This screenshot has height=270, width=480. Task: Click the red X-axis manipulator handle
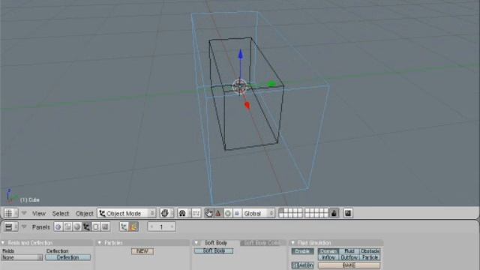(247, 106)
